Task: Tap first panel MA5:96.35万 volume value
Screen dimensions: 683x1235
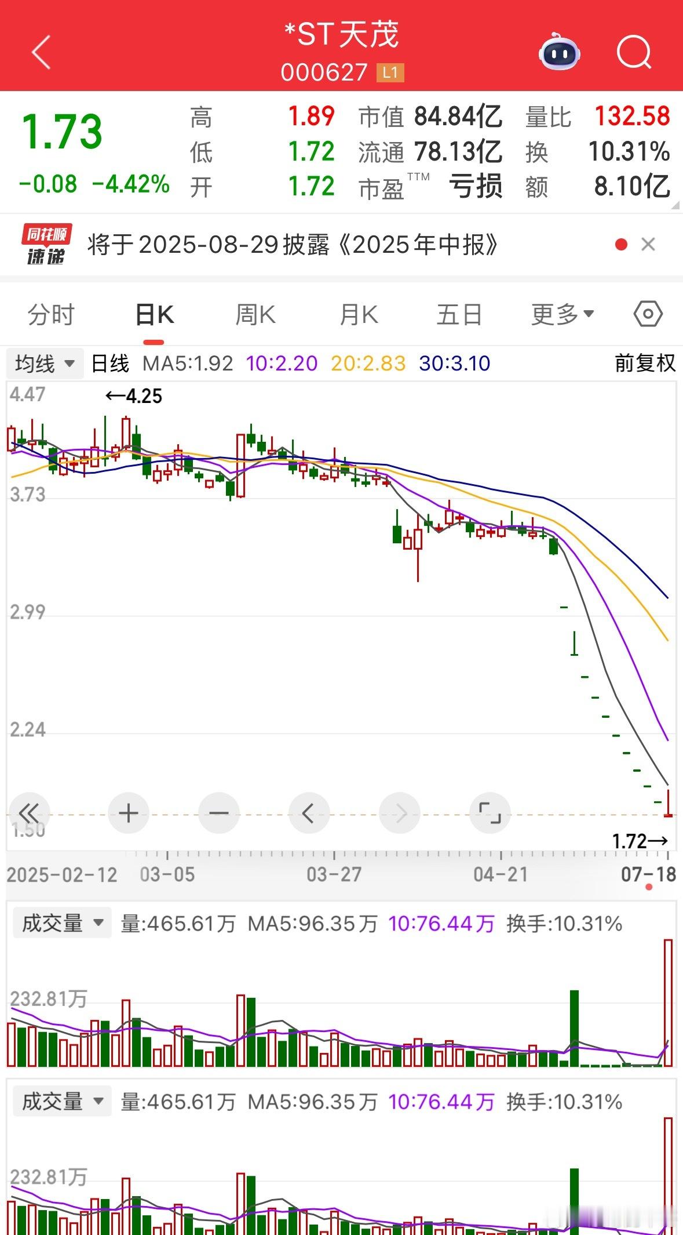Action: (x=312, y=924)
